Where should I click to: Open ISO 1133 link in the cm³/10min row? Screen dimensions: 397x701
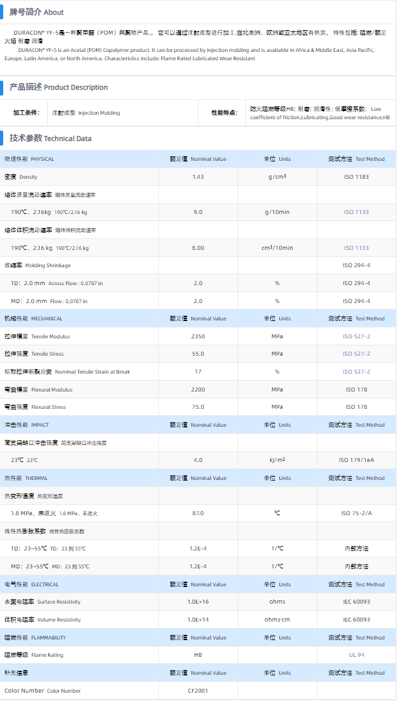tap(356, 248)
